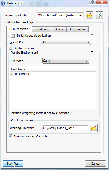Browse for the Solver Input File
109x170 pixels.
pos(89,15)
